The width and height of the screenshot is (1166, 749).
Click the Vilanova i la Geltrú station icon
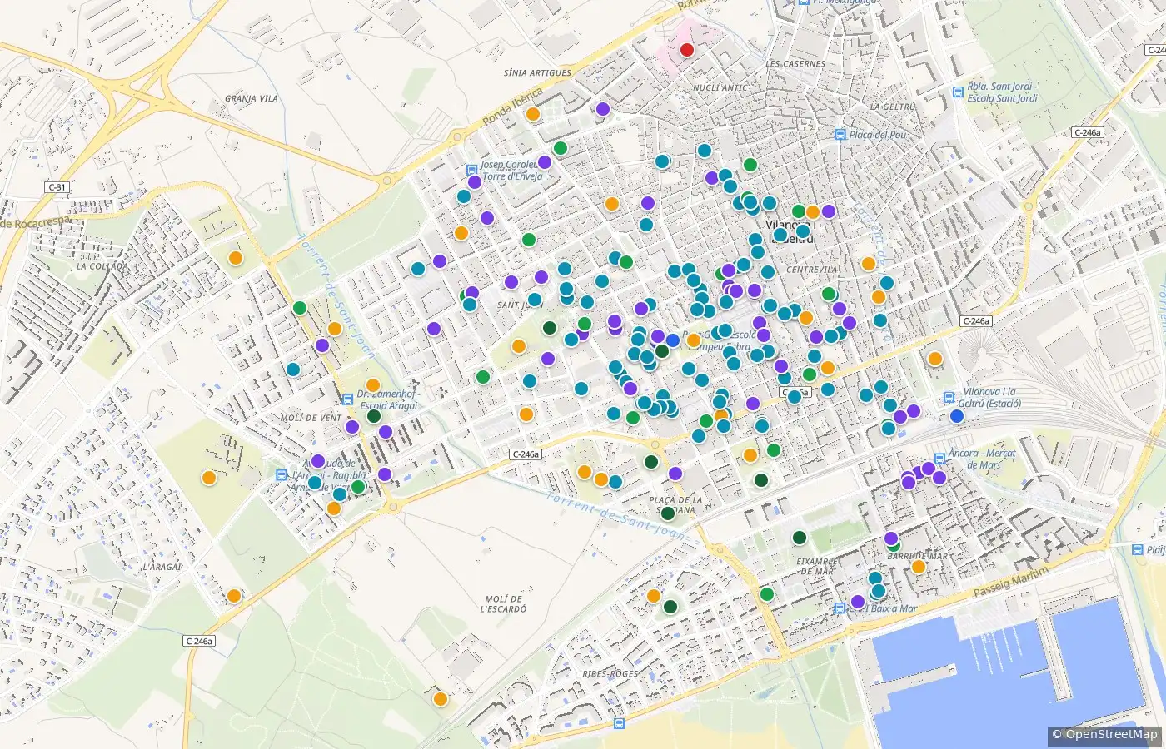pyautogui.click(x=949, y=398)
